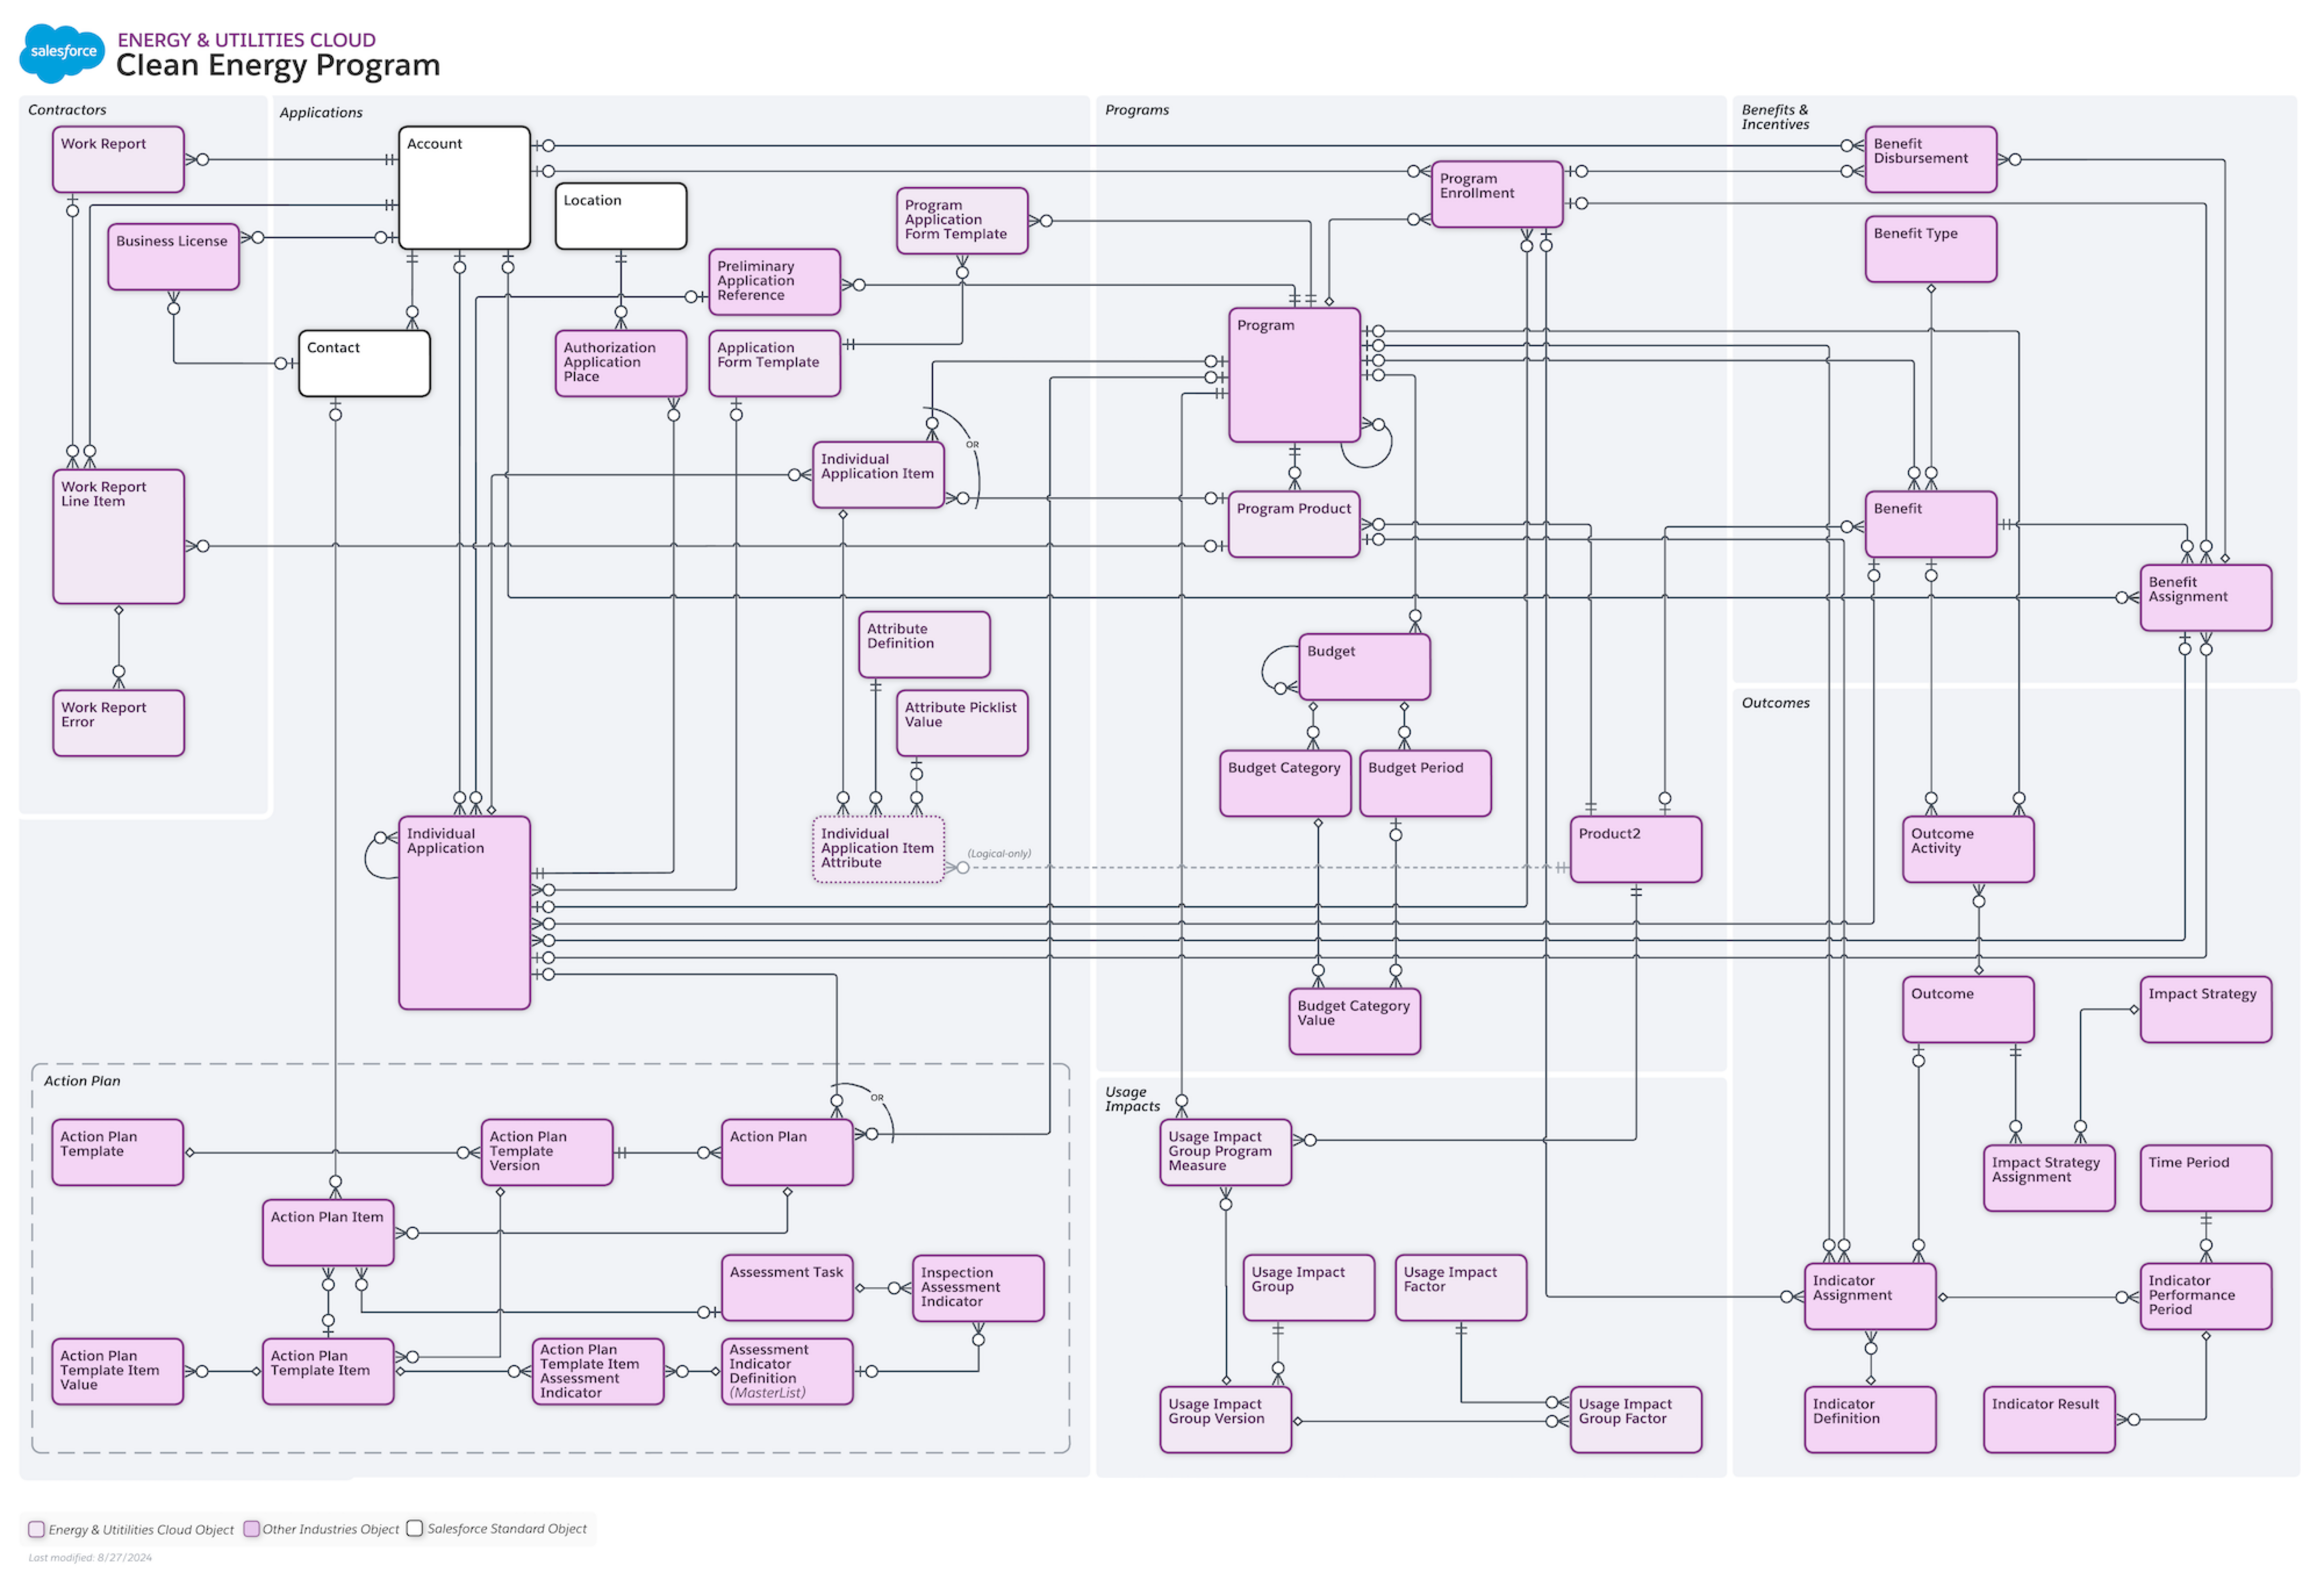Viewport: 2324px width, 1580px height.
Task: Click the Action Plan Template Version entity
Action: pos(547,1152)
